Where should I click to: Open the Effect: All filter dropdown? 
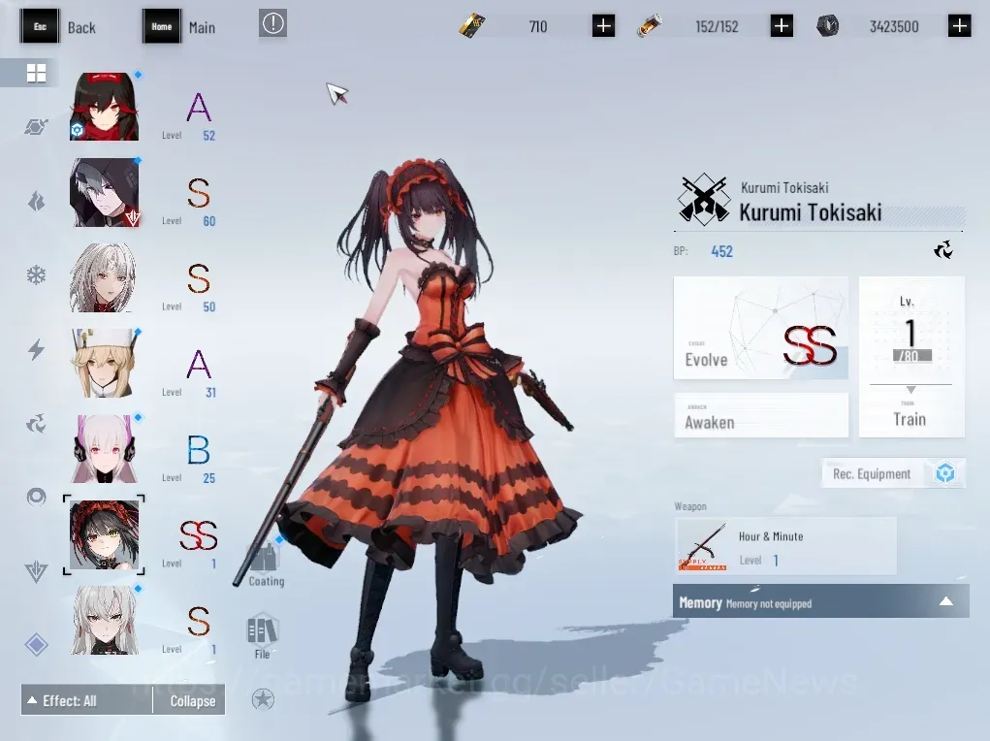click(x=86, y=700)
